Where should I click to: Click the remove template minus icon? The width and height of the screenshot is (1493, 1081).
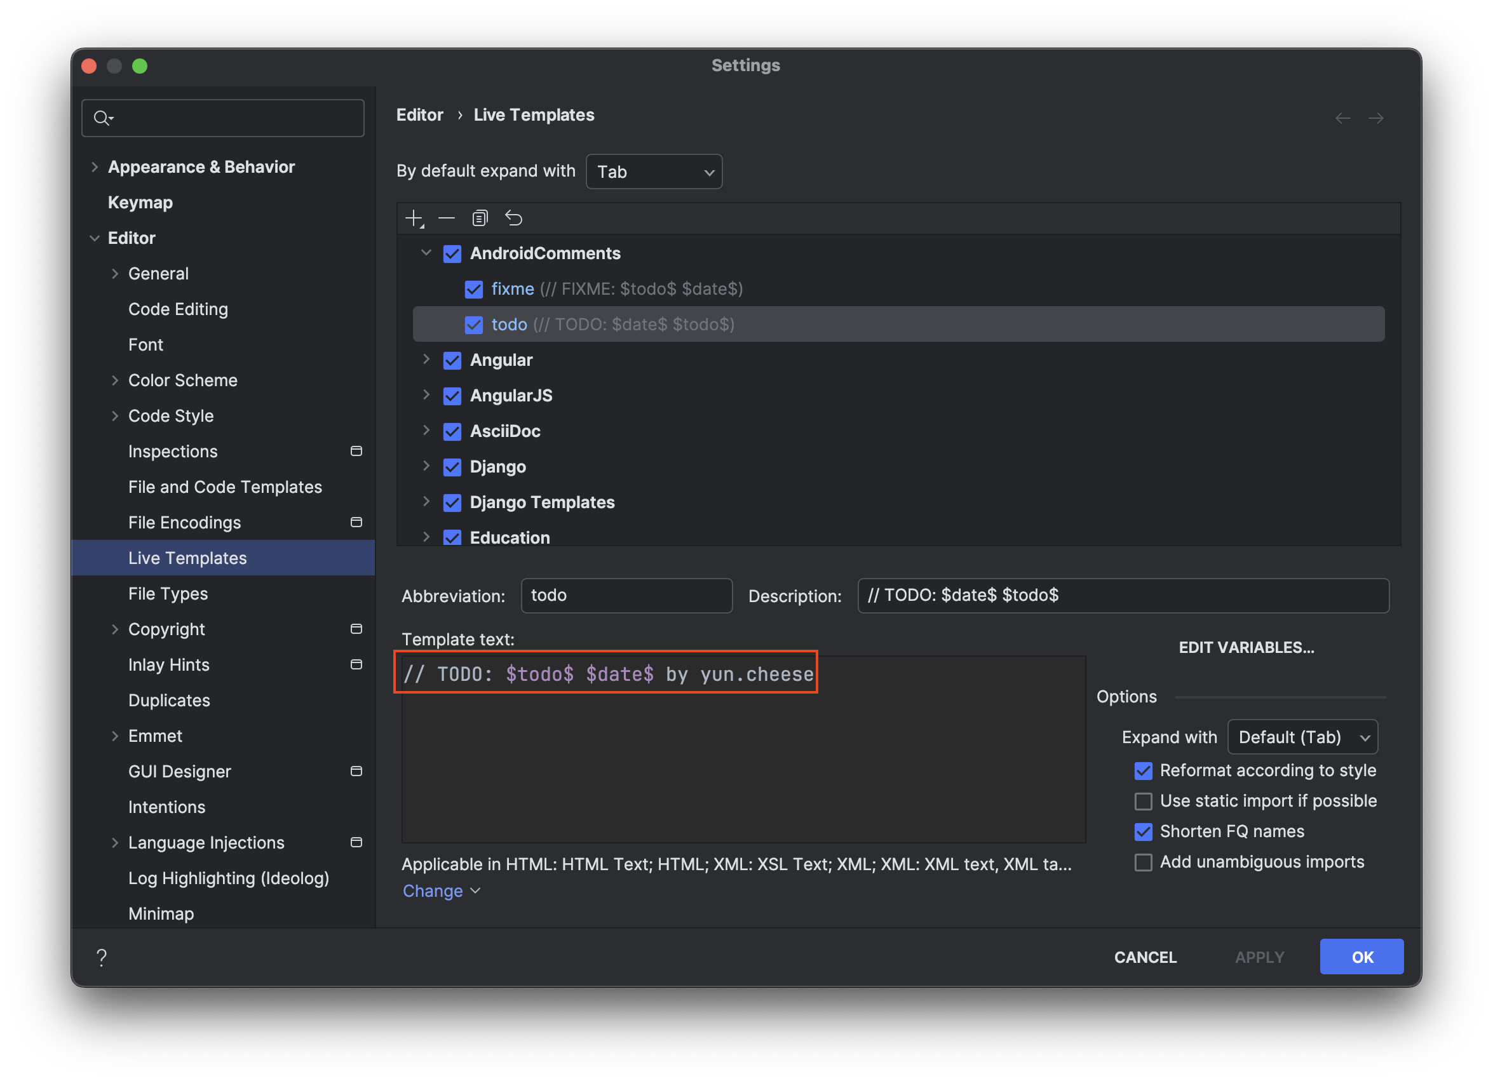447,218
